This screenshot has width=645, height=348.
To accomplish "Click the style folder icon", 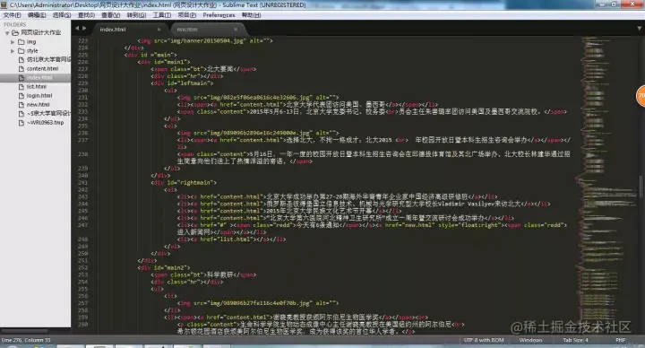I will click(x=21, y=51).
